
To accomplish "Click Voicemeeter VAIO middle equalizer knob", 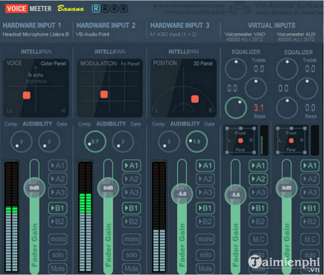I will 255,89.
